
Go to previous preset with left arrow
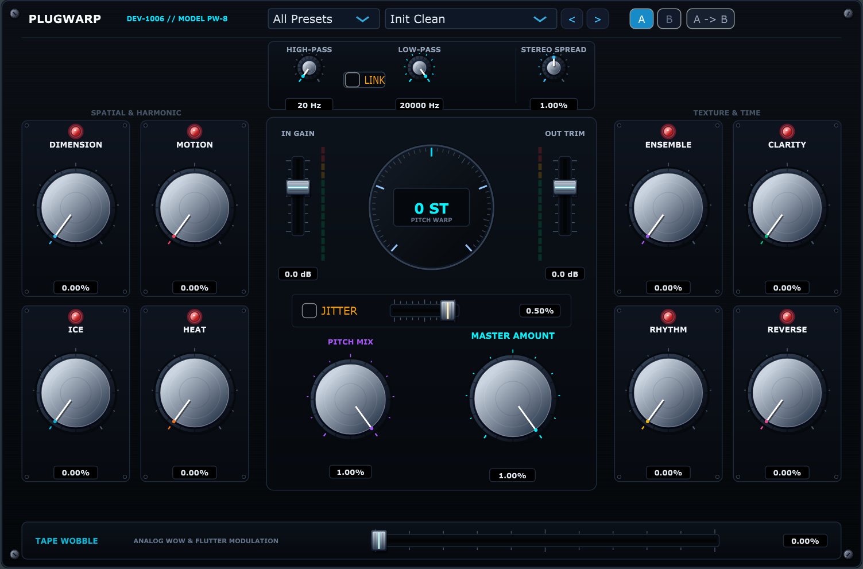pyautogui.click(x=572, y=19)
